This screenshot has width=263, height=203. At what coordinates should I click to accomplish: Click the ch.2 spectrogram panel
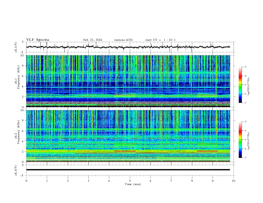tap(128, 136)
